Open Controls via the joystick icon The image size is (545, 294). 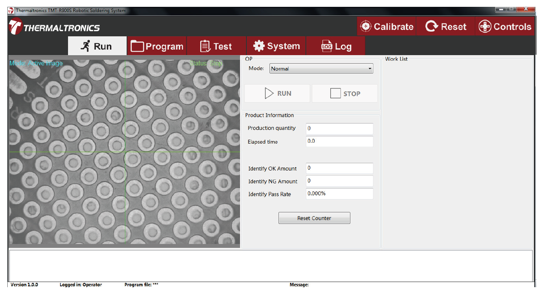pos(485,26)
